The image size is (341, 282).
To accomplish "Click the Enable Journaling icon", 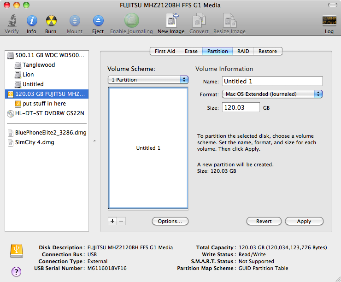I will click(131, 21).
